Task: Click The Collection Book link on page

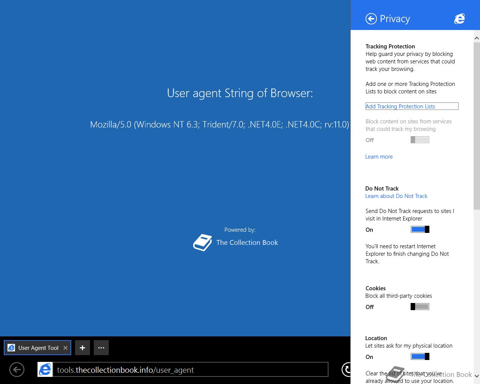Action: 247,243
